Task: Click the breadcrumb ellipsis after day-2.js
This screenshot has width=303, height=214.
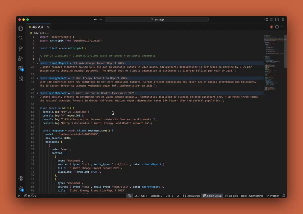Action: 48,33
